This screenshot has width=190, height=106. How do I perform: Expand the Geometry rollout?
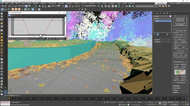click(162, 42)
